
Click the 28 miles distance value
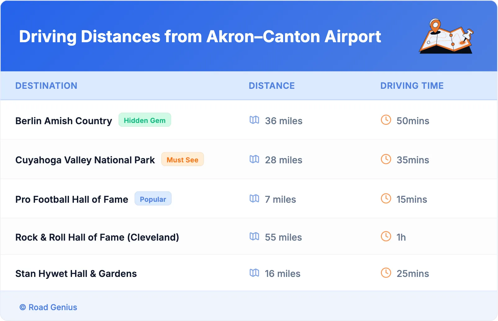coord(284,160)
